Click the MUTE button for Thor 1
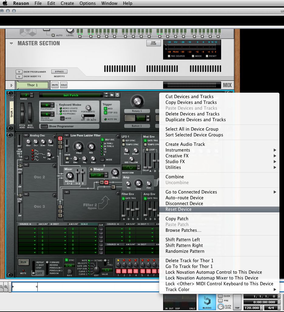 click(x=55, y=85)
